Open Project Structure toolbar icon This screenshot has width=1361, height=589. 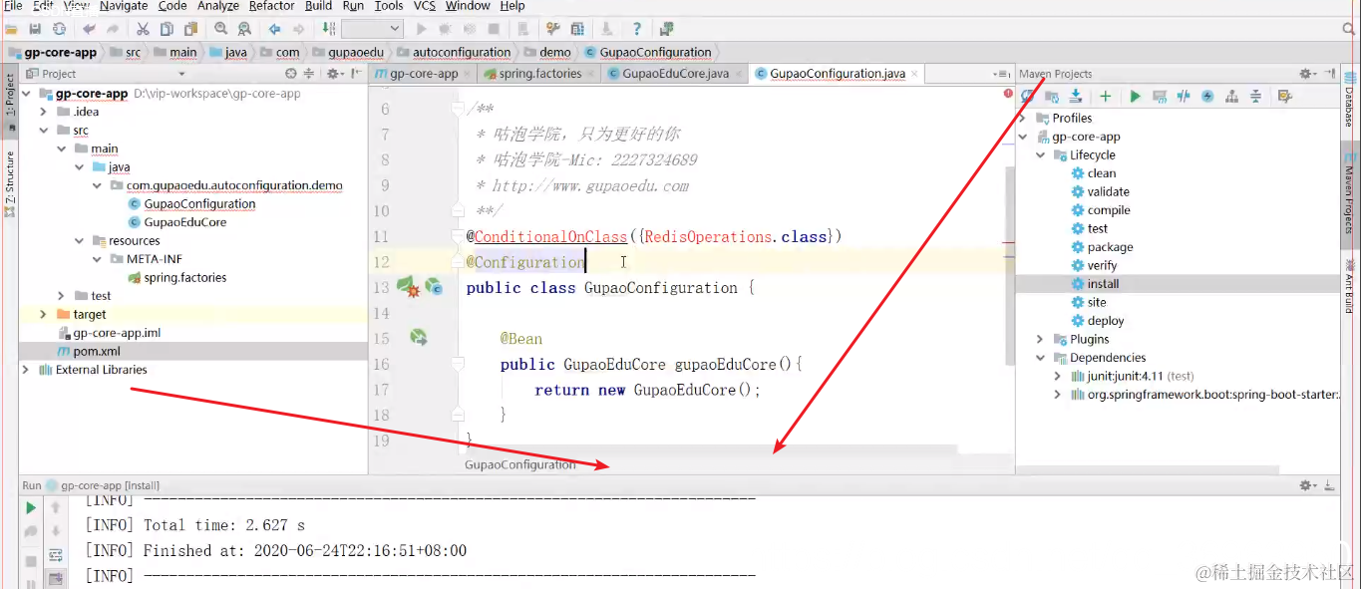click(x=576, y=29)
